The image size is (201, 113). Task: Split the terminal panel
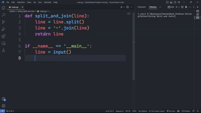182,7
